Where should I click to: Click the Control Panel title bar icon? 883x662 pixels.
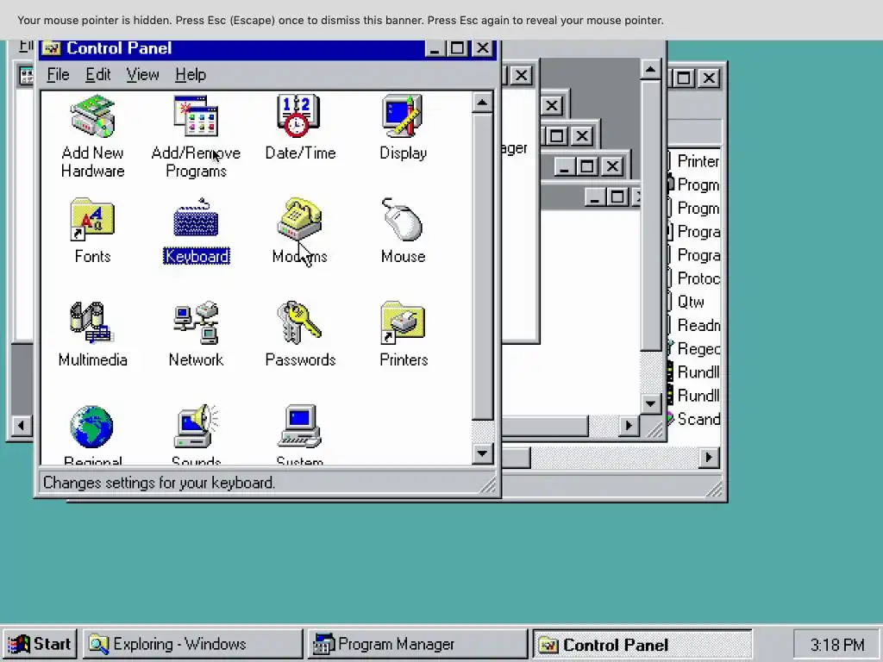pyautogui.click(x=51, y=48)
